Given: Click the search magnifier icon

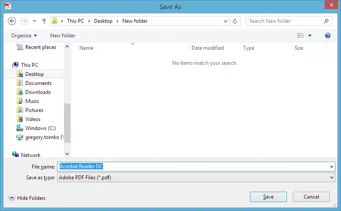Looking at the screenshot, I should 326,21.
